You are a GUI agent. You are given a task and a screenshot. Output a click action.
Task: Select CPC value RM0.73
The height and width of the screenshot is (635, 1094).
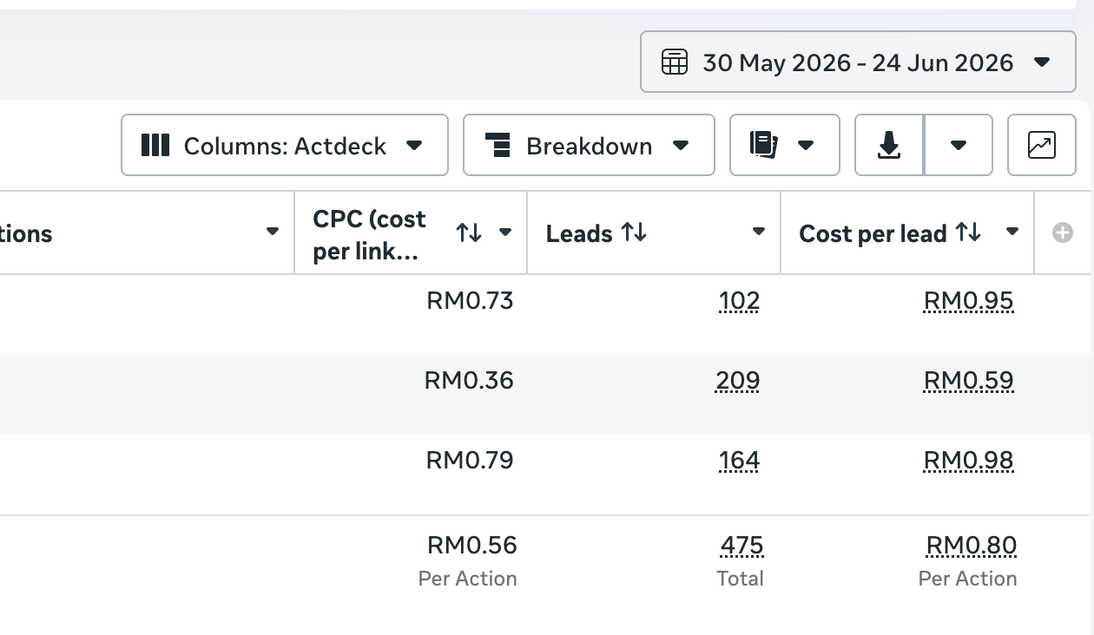[470, 301]
